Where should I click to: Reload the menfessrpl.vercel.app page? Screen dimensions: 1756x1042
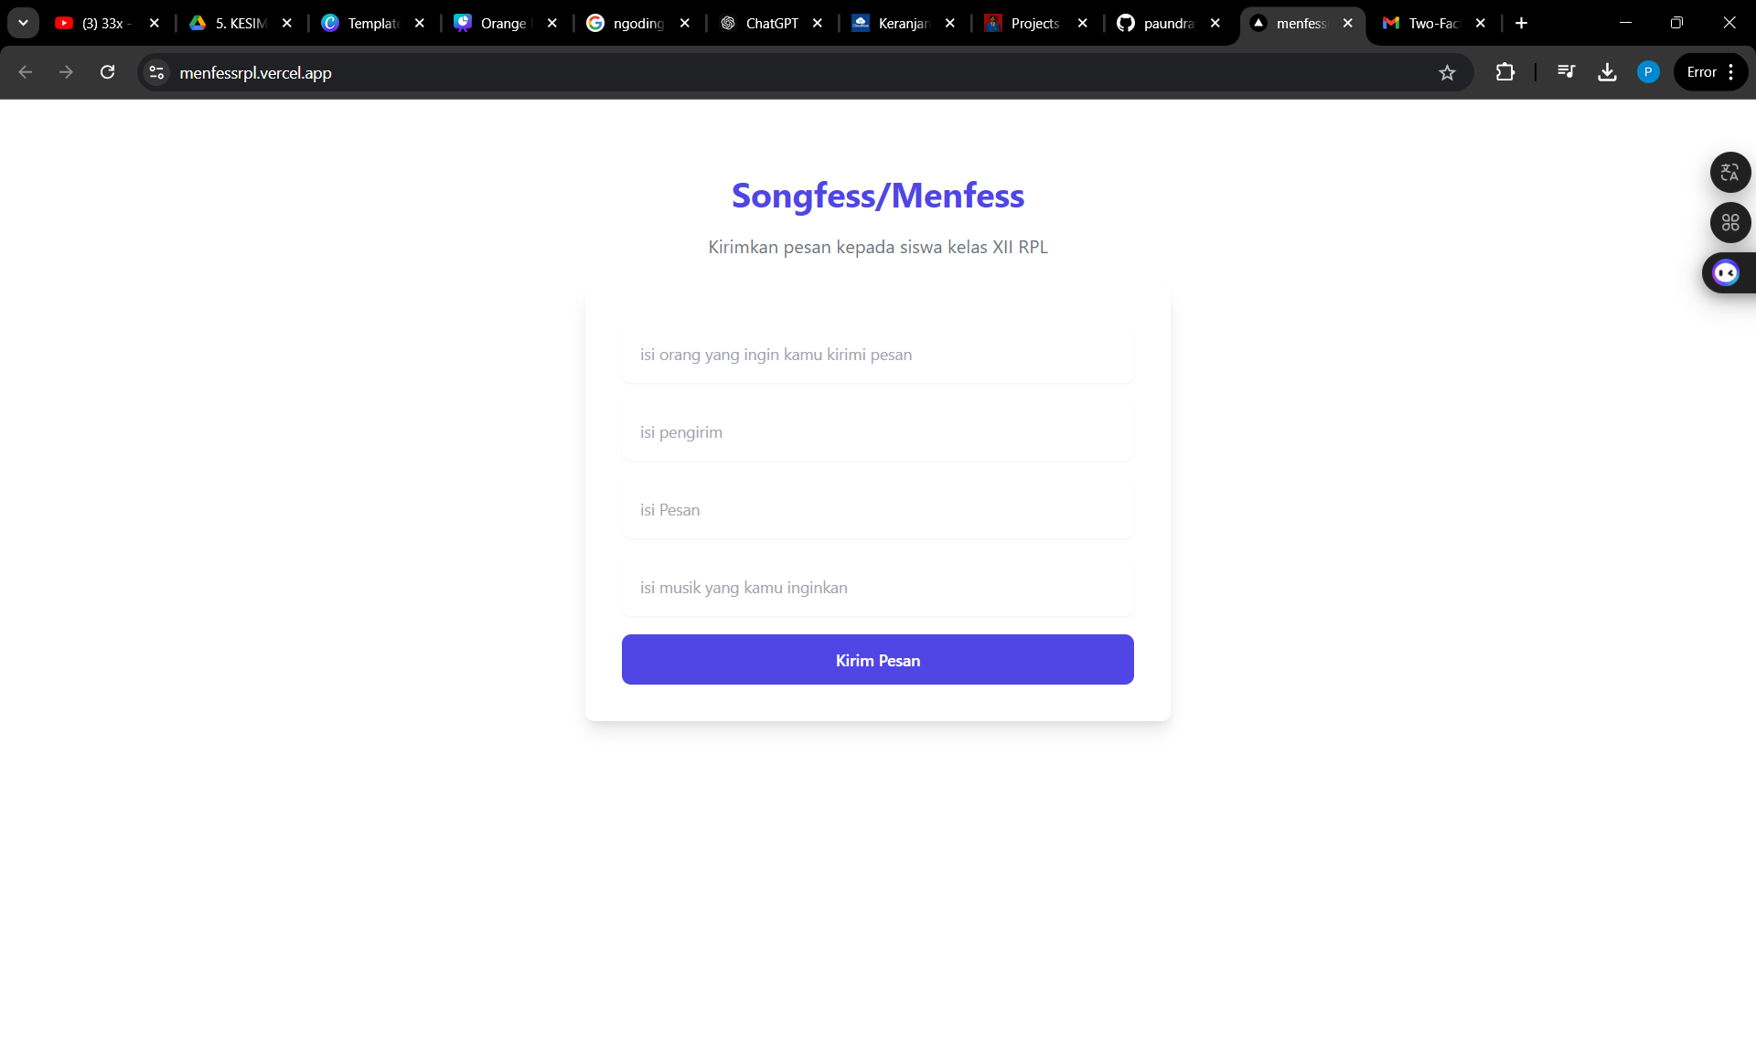point(107,72)
